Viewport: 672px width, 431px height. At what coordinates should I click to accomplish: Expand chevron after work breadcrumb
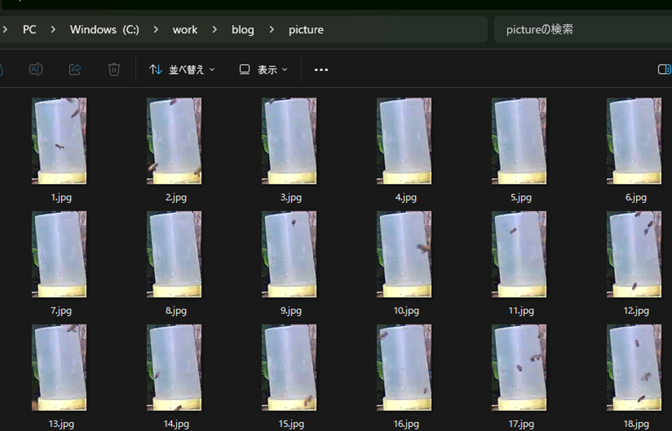(215, 29)
